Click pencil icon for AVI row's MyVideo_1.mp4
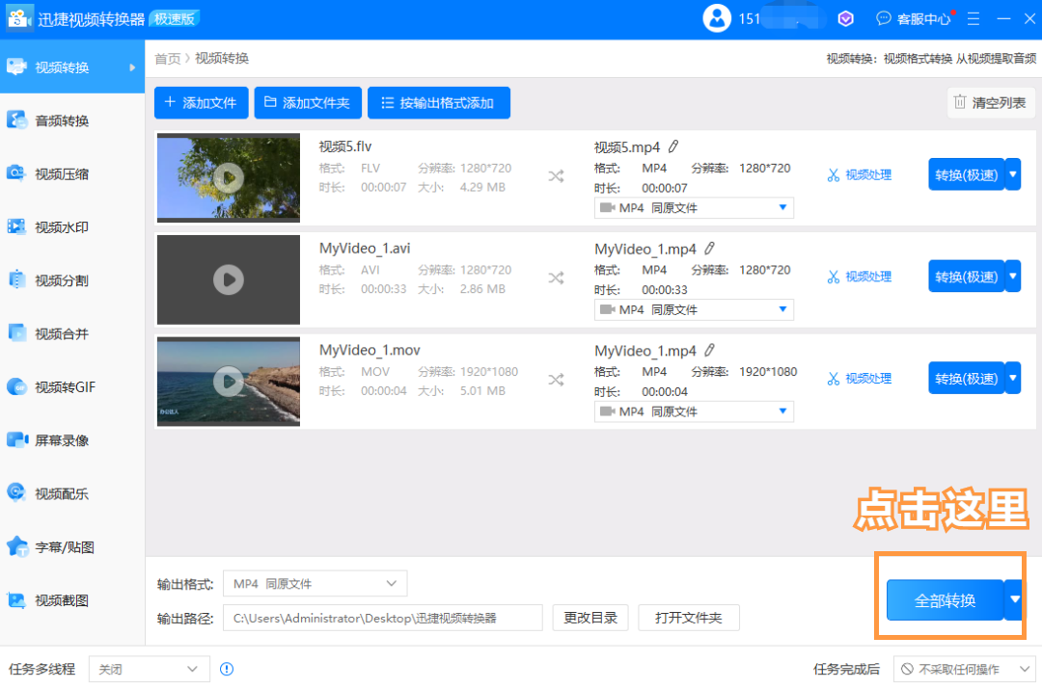The width and height of the screenshot is (1042, 689). pos(709,249)
